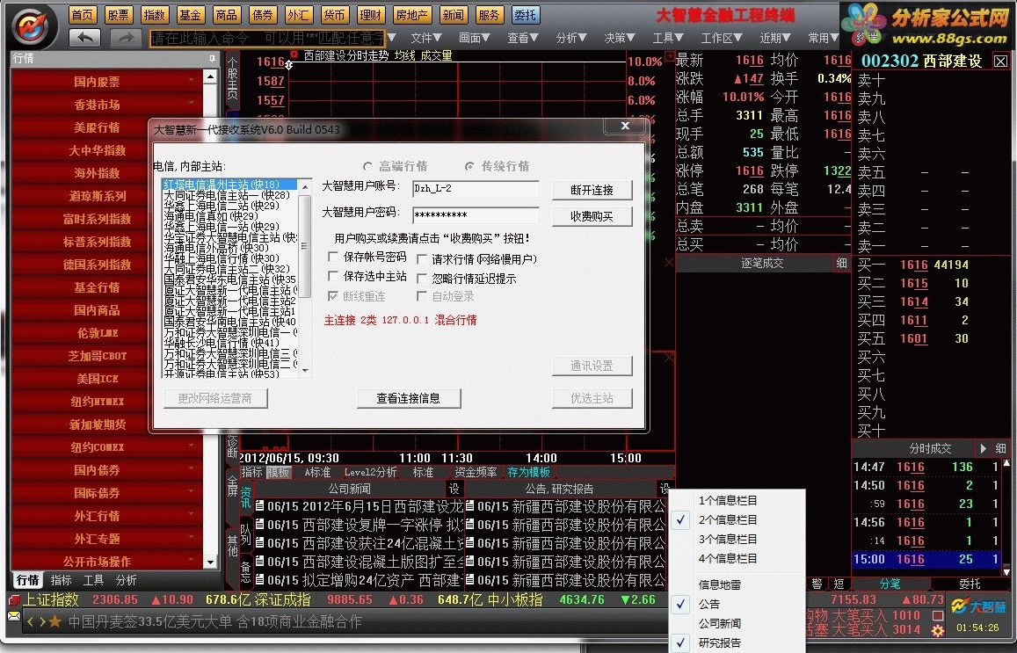1017x653 pixels.
Task: Click gear icon beside 西部建设分时走势 title
Action: point(294,54)
